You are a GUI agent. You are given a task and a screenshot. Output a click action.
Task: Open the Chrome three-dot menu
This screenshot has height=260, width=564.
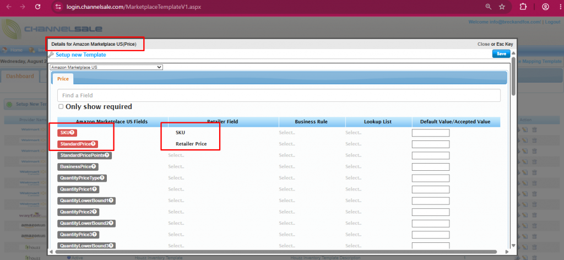[560, 7]
